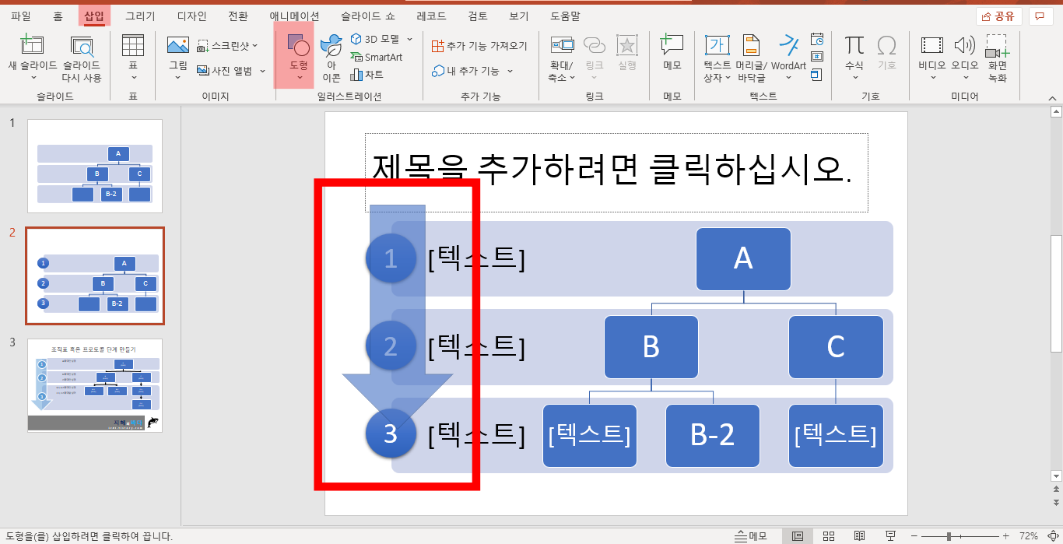Click the vertical scrollbar down arrow

point(1056,476)
